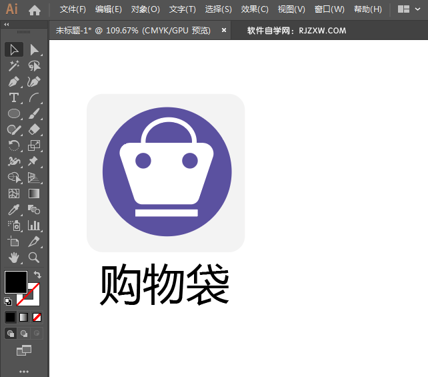428x377 pixels.
Task: Switch to 未标题-1* document tab
Action: click(133, 30)
